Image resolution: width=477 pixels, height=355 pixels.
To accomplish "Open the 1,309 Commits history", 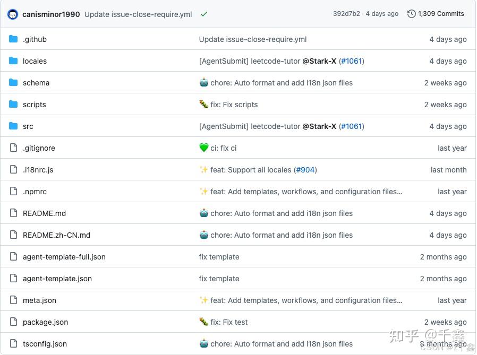I will [x=442, y=14].
